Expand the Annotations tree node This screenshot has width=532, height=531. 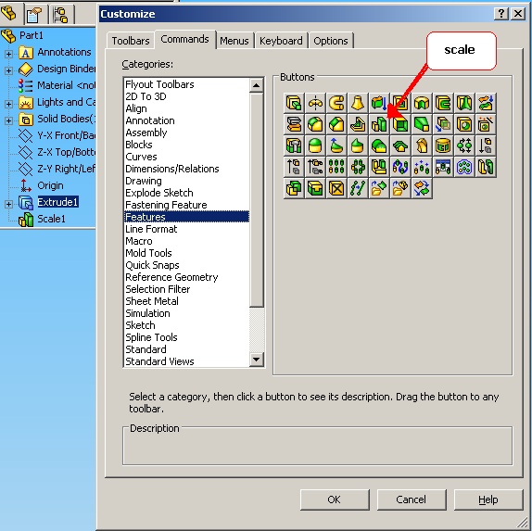tap(9, 54)
